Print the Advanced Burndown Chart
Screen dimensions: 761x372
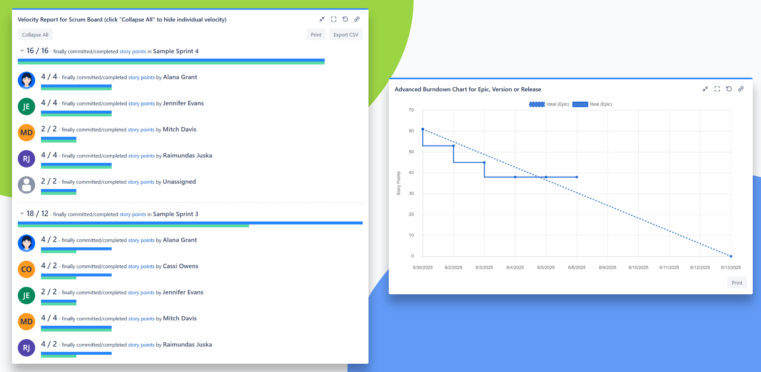[737, 283]
